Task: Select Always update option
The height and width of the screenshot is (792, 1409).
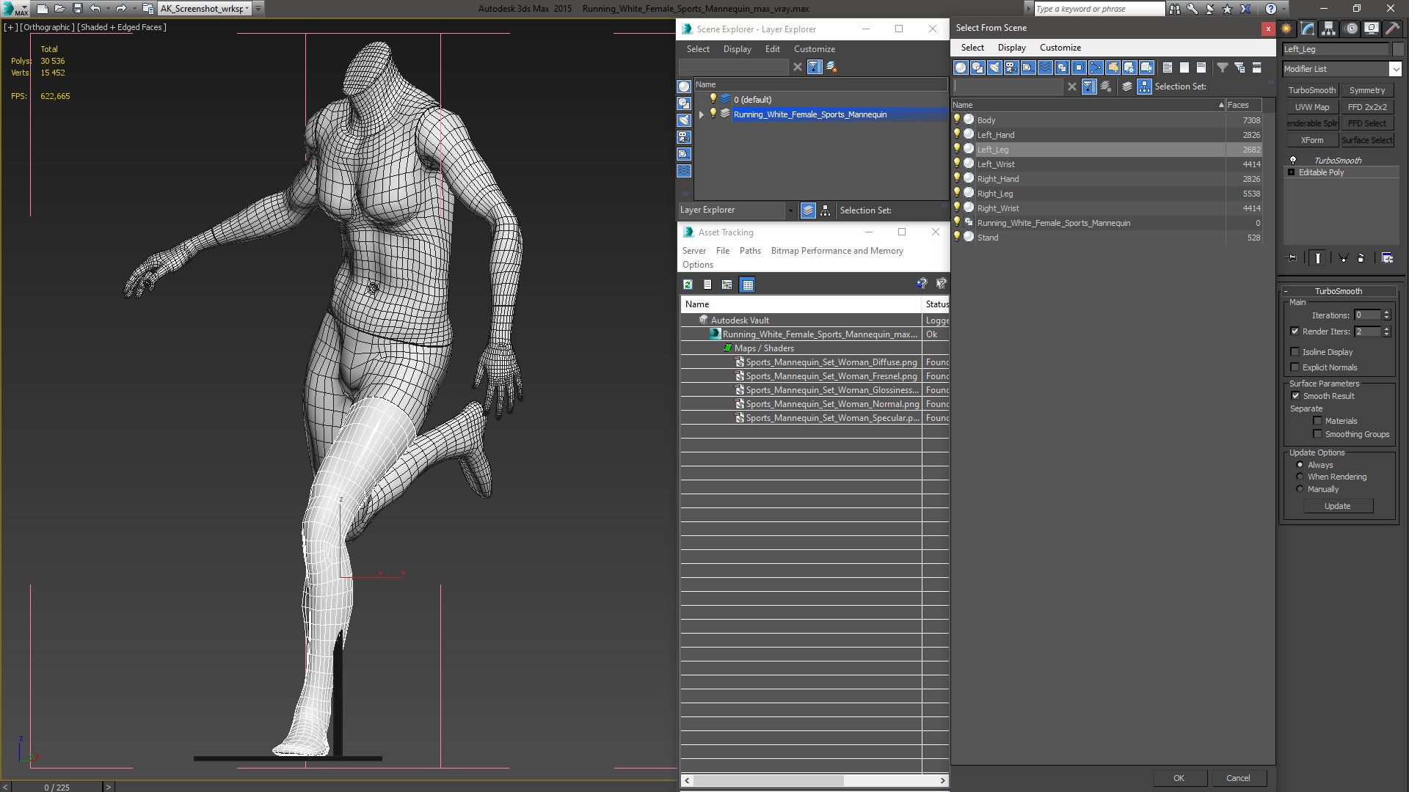Action: (x=1300, y=465)
